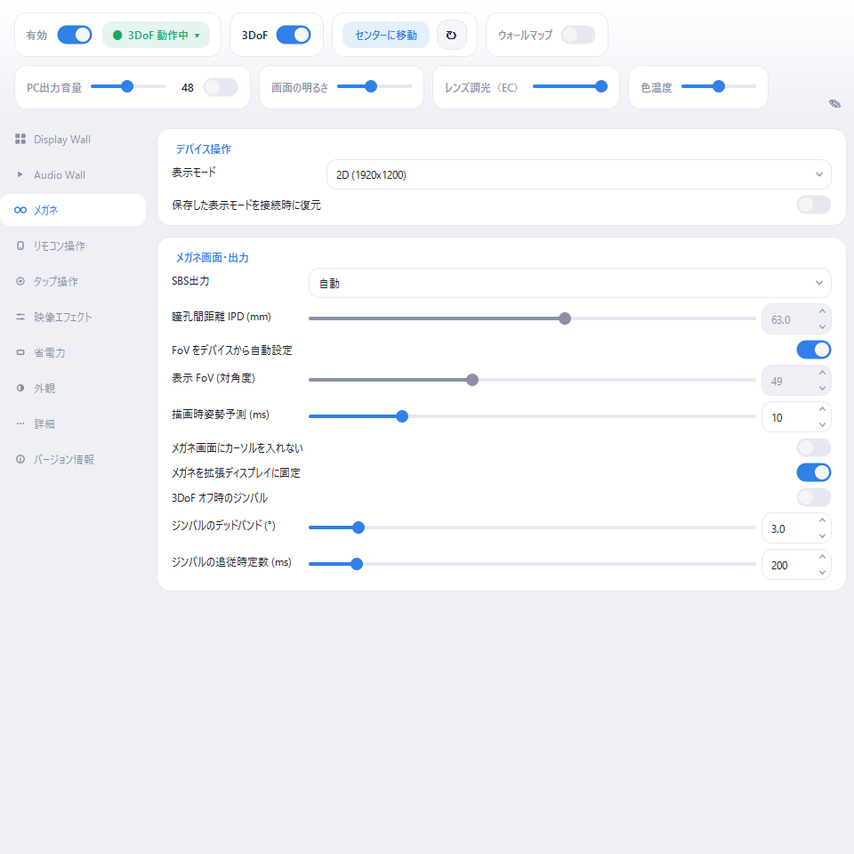Enable メガネ画面にカーソルを入れない switch
This screenshot has width=854, height=854.
(x=814, y=447)
